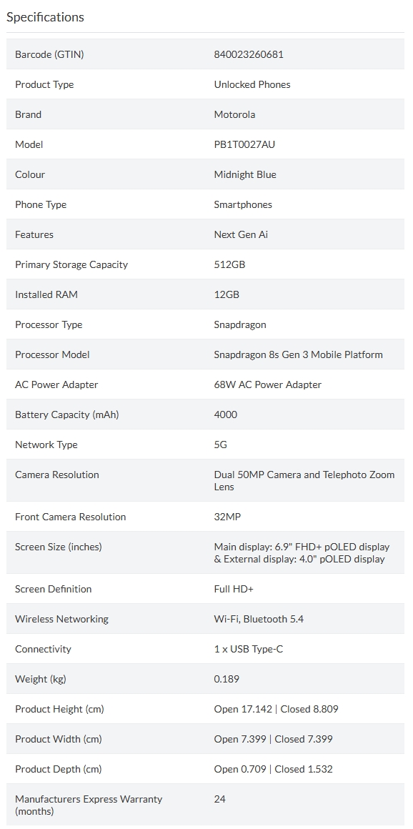Viewport: 413px width, 829px height.
Task: Click the Next Gen Ai features value
Action: (241, 234)
